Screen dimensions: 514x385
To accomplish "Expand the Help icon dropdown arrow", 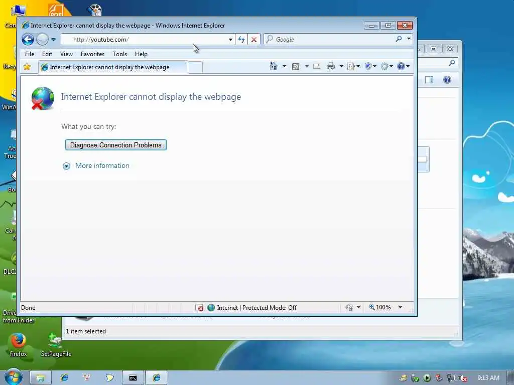I will coord(408,67).
